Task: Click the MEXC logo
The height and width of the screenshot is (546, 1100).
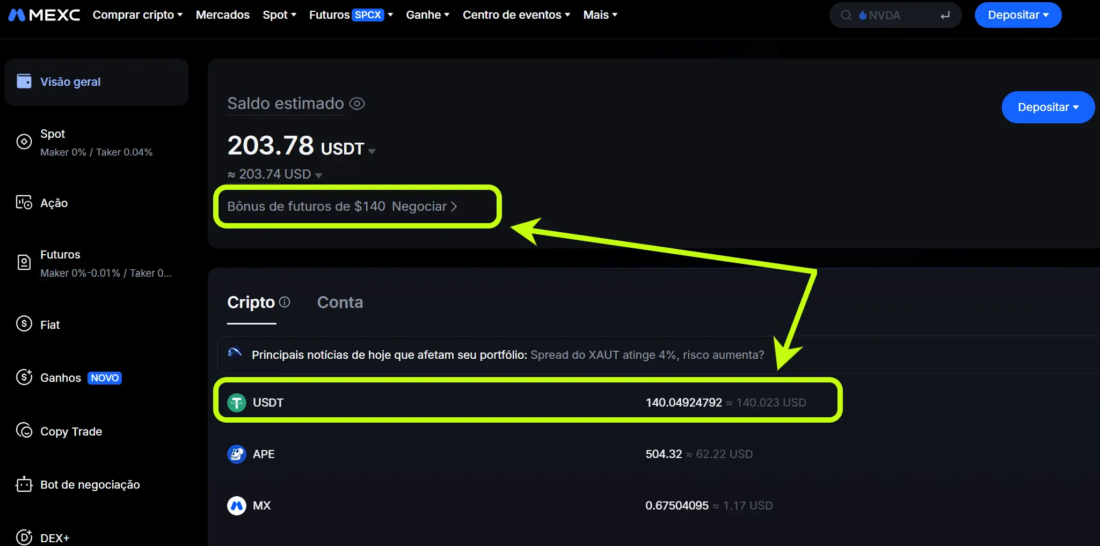Action: (44, 15)
